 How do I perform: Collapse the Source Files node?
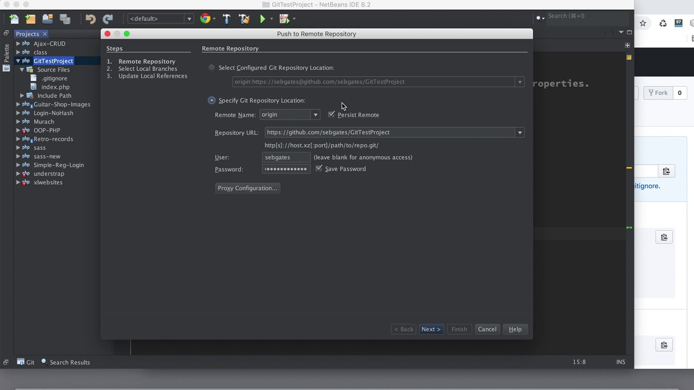pyautogui.click(x=22, y=69)
